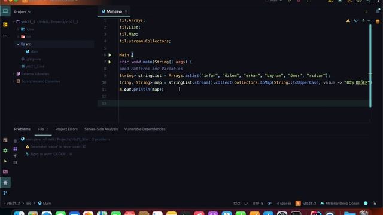Open the Database tool window icon
Image resolution: width=383 pixels, height=215 pixels.
(378, 21)
